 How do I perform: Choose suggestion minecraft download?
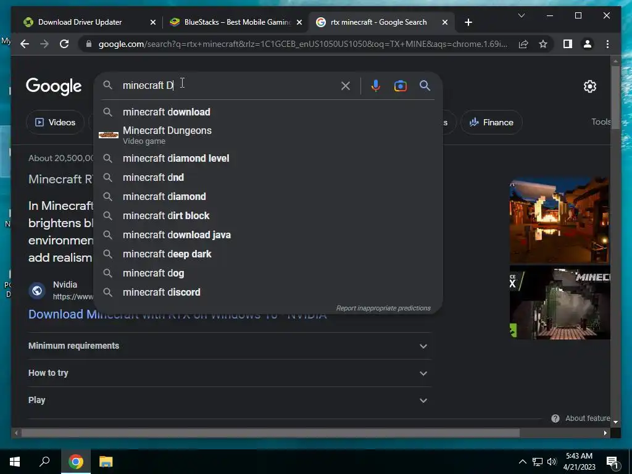(268, 112)
